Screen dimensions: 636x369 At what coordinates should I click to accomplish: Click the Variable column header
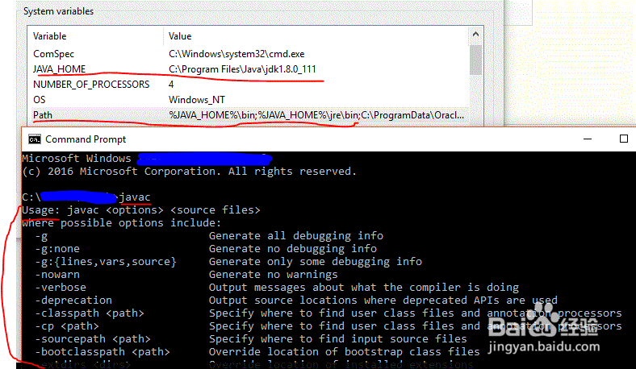(x=50, y=36)
